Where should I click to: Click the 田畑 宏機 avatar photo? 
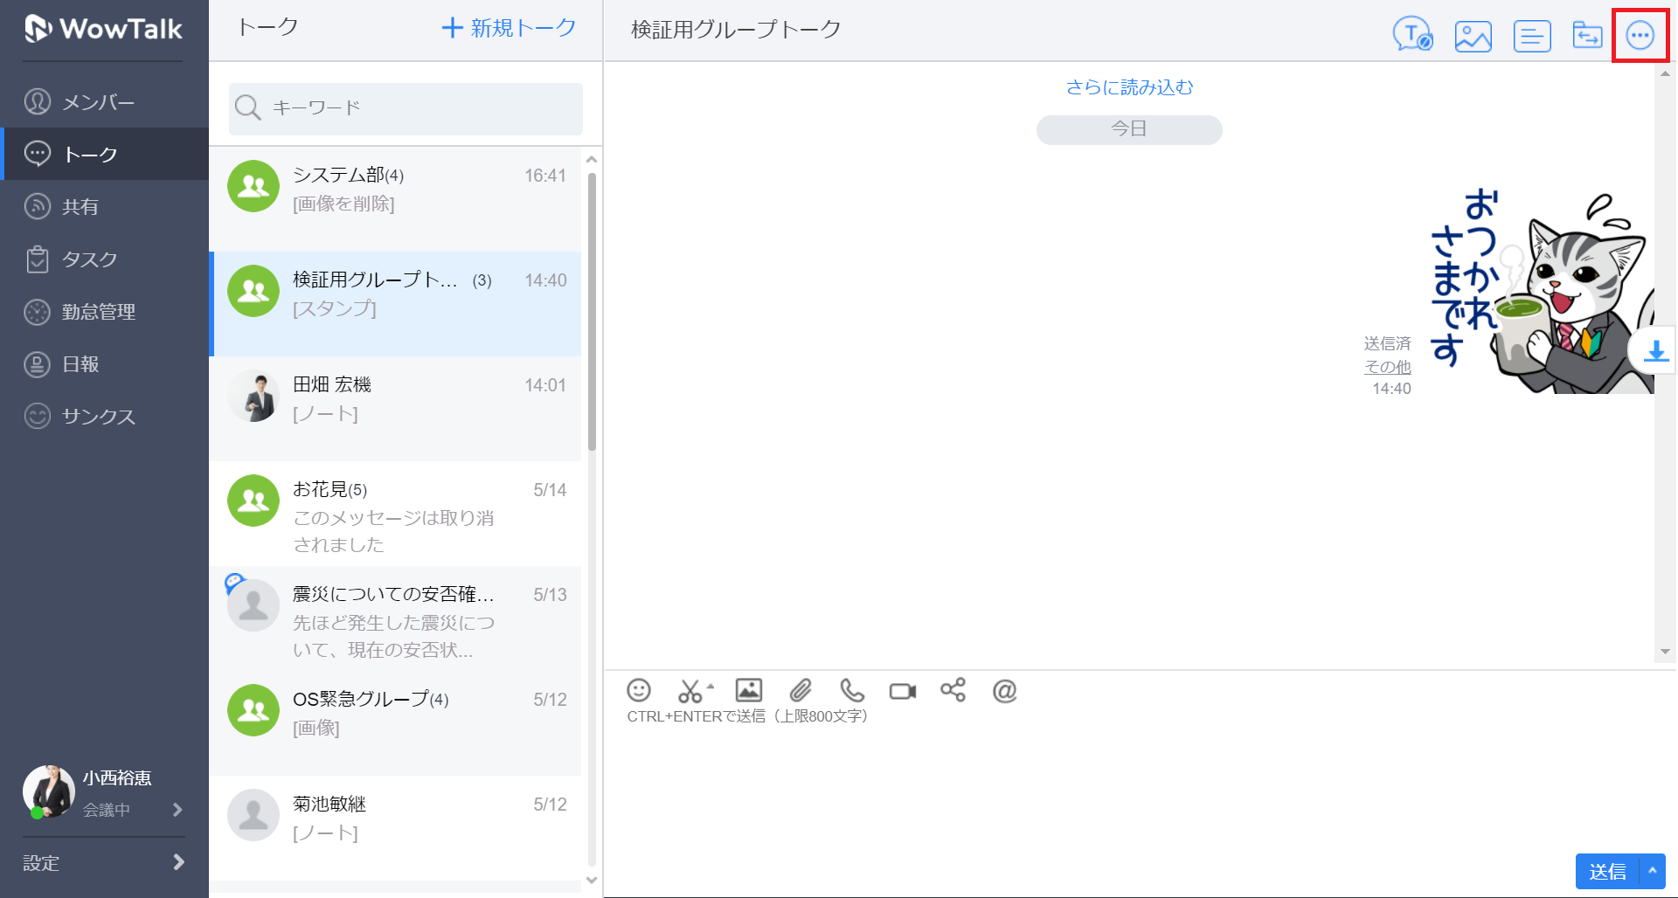click(x=253, y=396)
